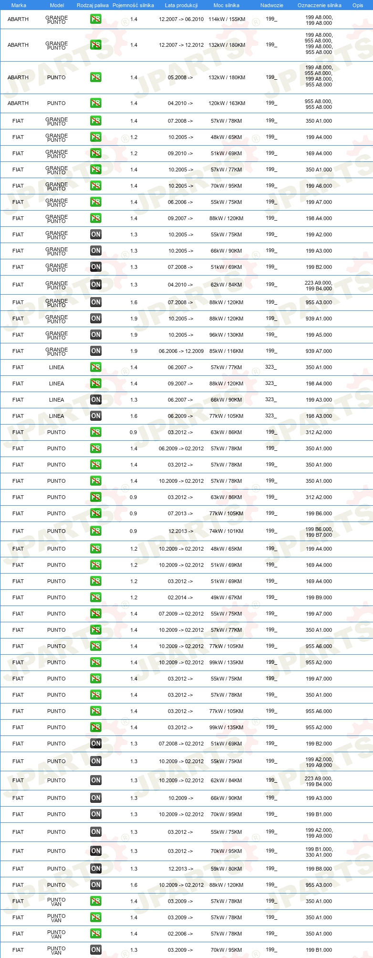Screen dimensions: 373x958
Task: Click the Moc silnika column header
Action: tap(227, 5)
